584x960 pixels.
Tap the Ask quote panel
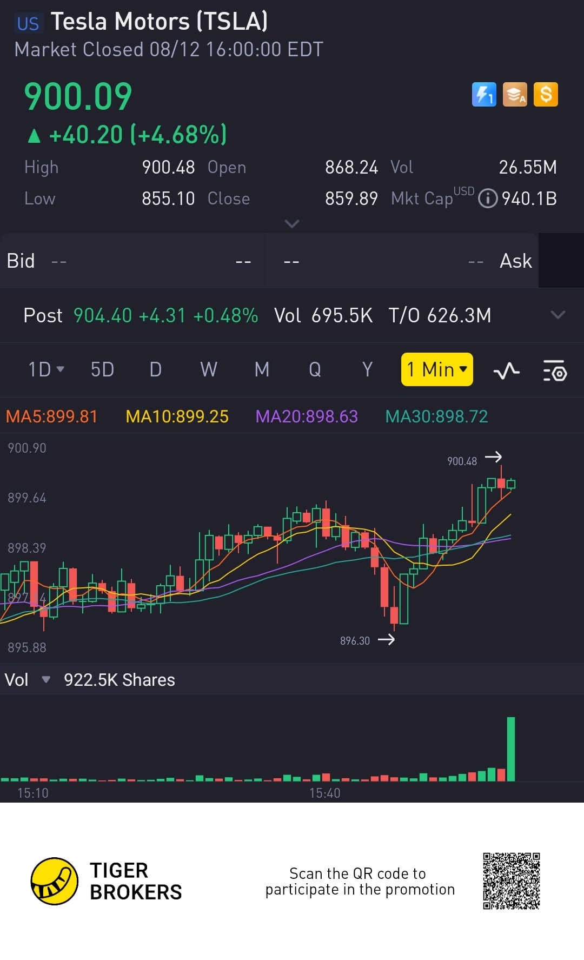(x=403, y=261)
